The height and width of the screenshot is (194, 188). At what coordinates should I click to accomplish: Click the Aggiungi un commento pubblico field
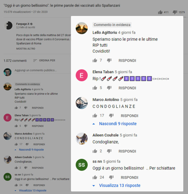click(x=43, y=70)
